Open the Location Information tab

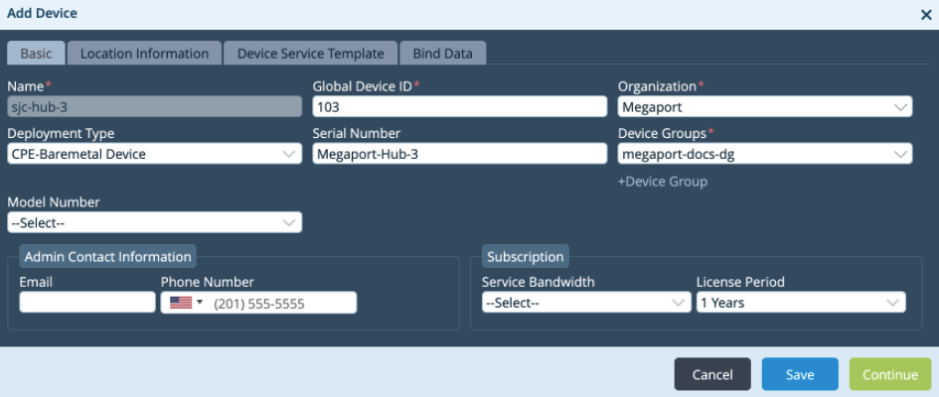click(144, 54)
